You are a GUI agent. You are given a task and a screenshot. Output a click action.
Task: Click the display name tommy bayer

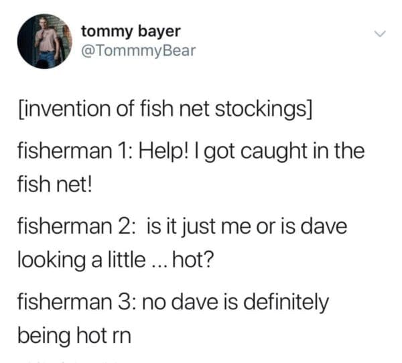tap(131, 31)
